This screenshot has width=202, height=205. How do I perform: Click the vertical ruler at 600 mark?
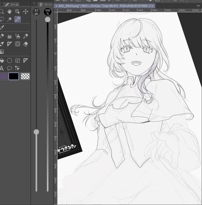click(56, 124)
